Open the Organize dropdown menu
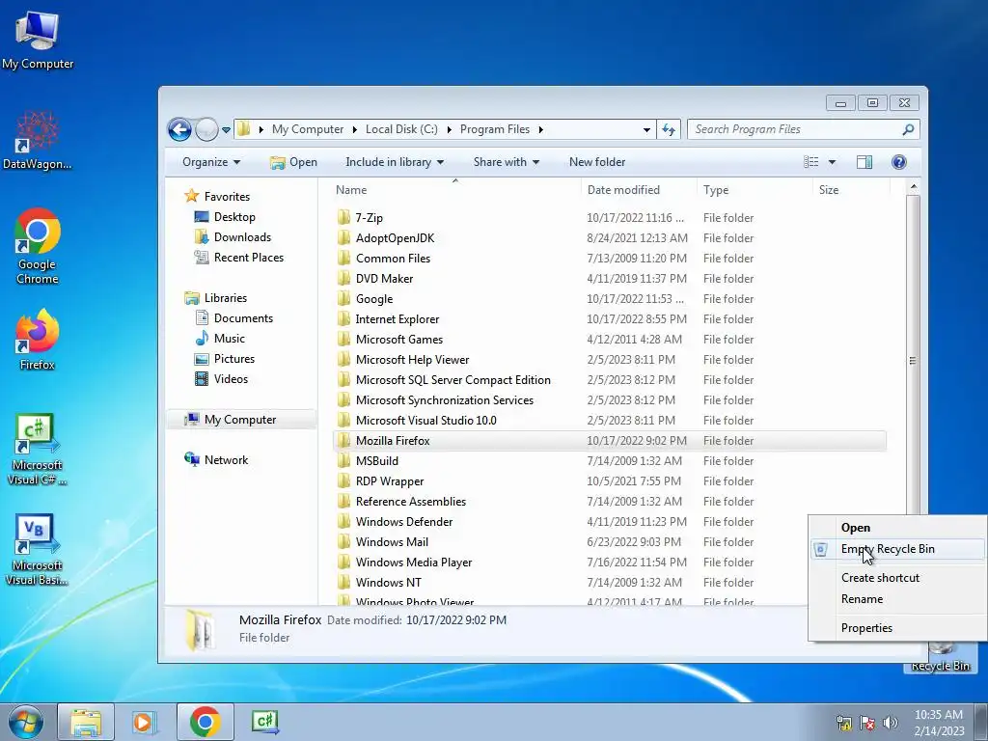Viewport: 988px width, 741px height. (211, 162)
